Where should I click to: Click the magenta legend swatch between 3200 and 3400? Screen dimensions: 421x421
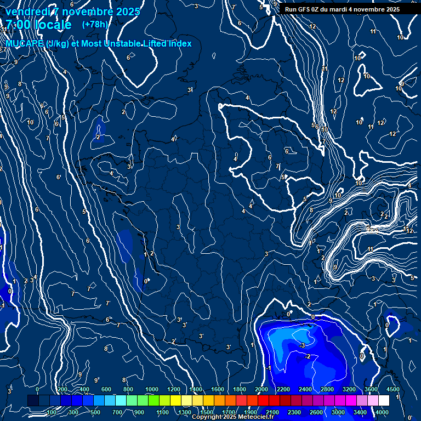(351, 400)
